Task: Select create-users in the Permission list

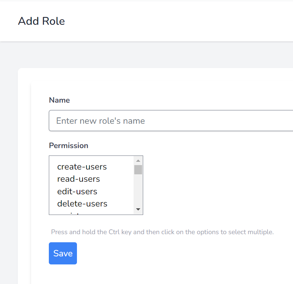Action: pyautogui.click(x=82, y=167)
